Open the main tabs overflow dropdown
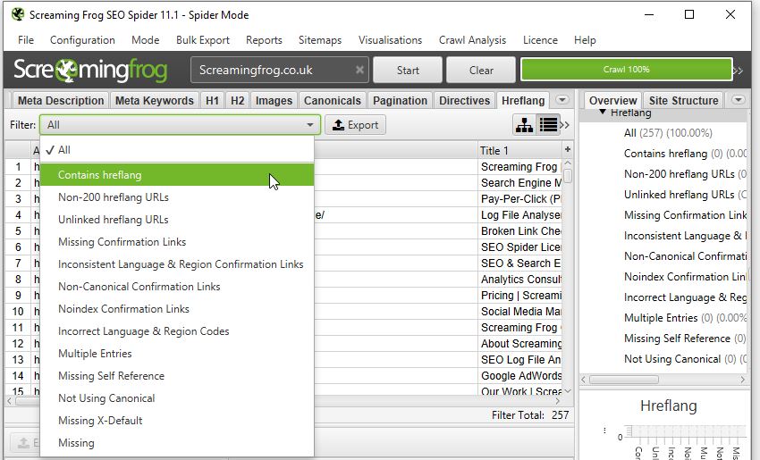 562,100
